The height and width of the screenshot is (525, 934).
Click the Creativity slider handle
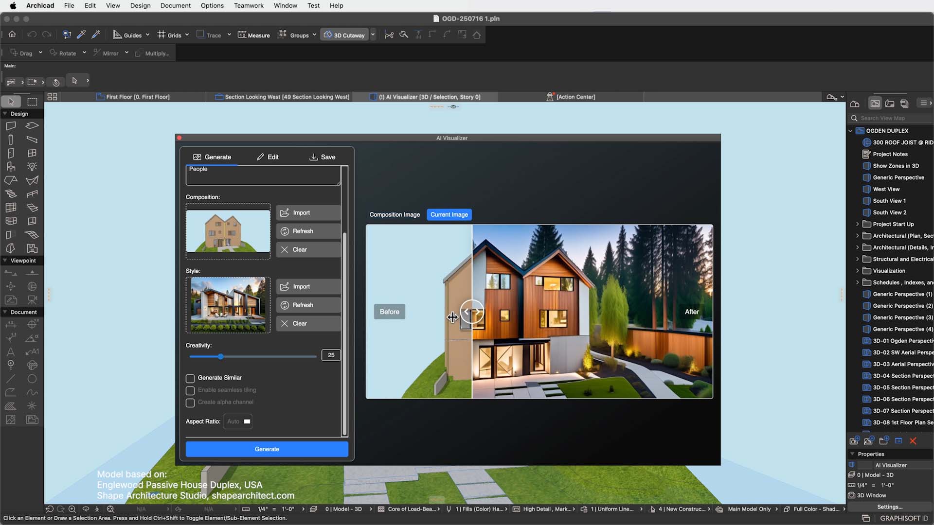[220, 357]
